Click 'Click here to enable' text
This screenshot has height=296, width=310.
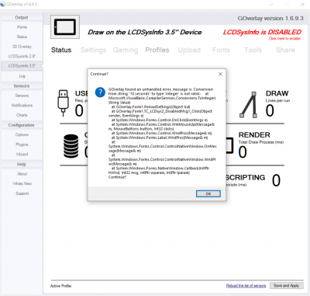[284, 39]
